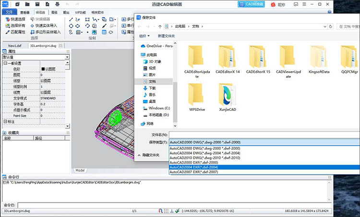
Task: Click the 昵称 user account button
Action: point(278,4)
